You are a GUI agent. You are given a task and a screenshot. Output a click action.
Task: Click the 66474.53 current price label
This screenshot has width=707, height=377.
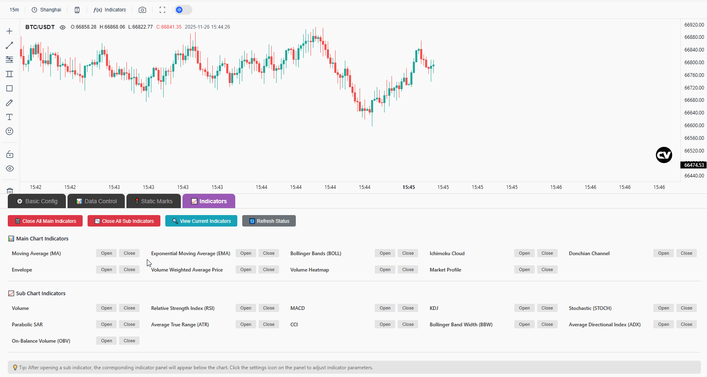[x=693, y=165]
